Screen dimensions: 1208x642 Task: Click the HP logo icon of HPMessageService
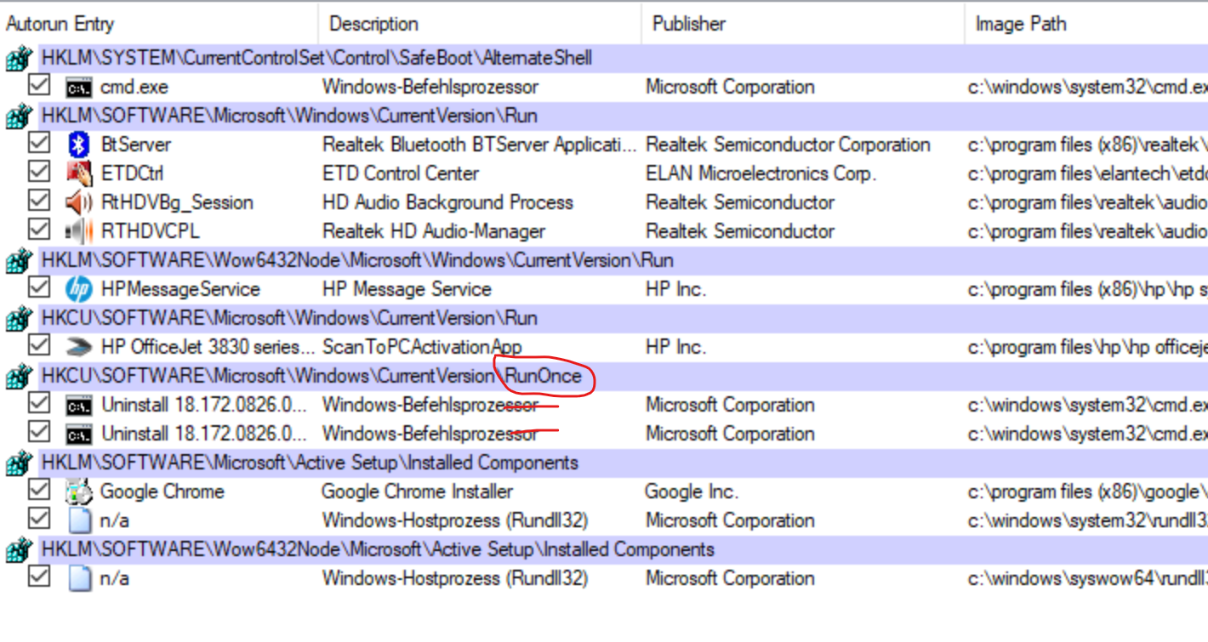coord(79,289)
